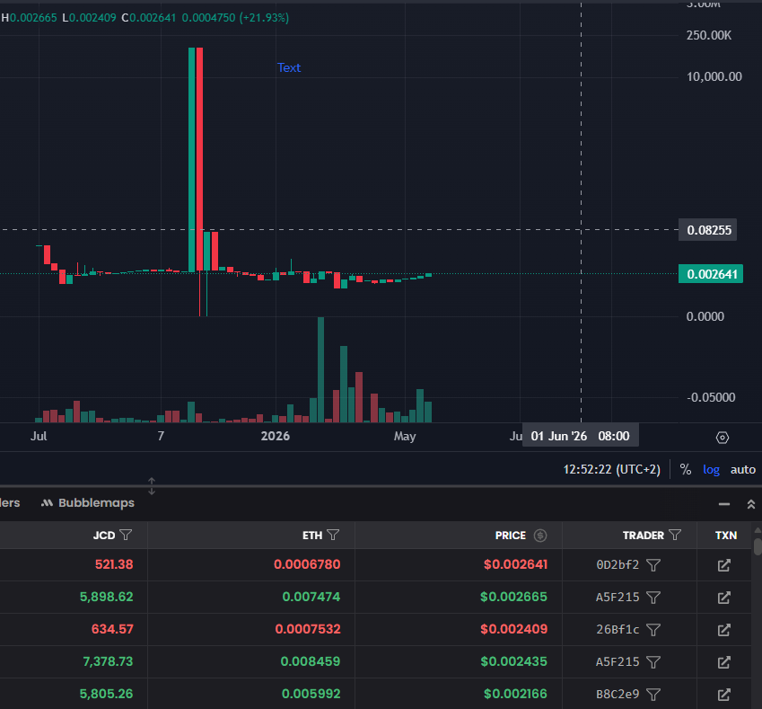Screen dimensions: 762x709
Task: Click the 250.00K price axis label
Action: pyautogui.click(x=708, y=35)
